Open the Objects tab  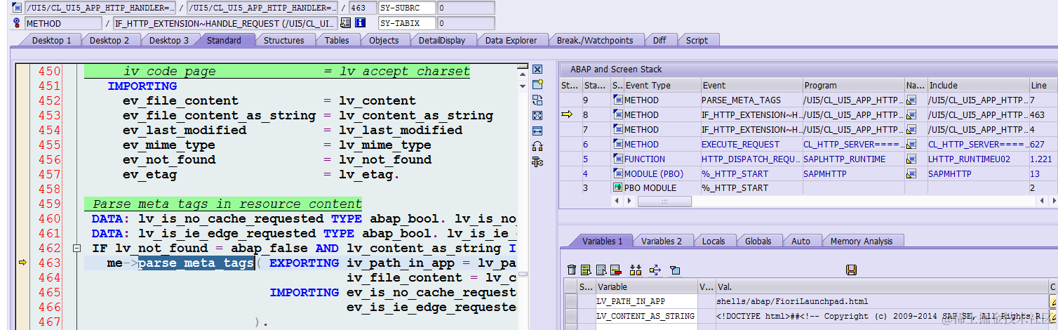tap(384, 40)
